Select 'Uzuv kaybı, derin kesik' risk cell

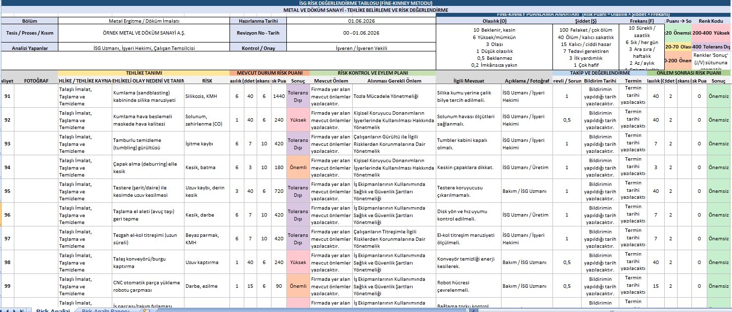[207, 191]
